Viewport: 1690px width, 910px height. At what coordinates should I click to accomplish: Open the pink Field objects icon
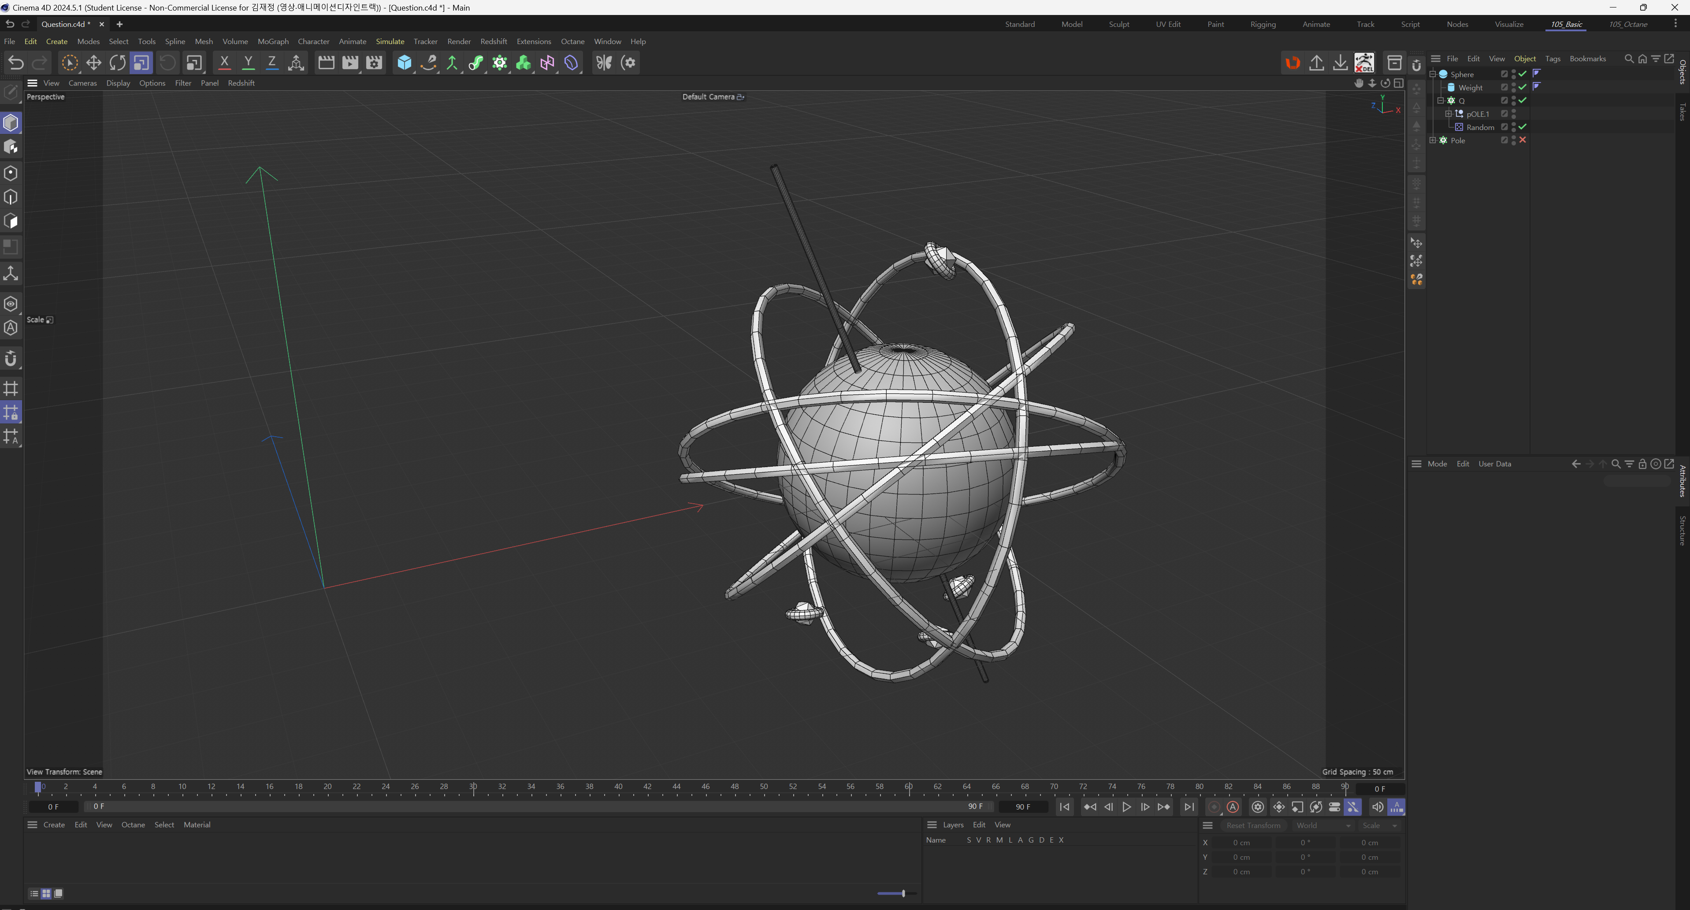click(x=547, y=63)
